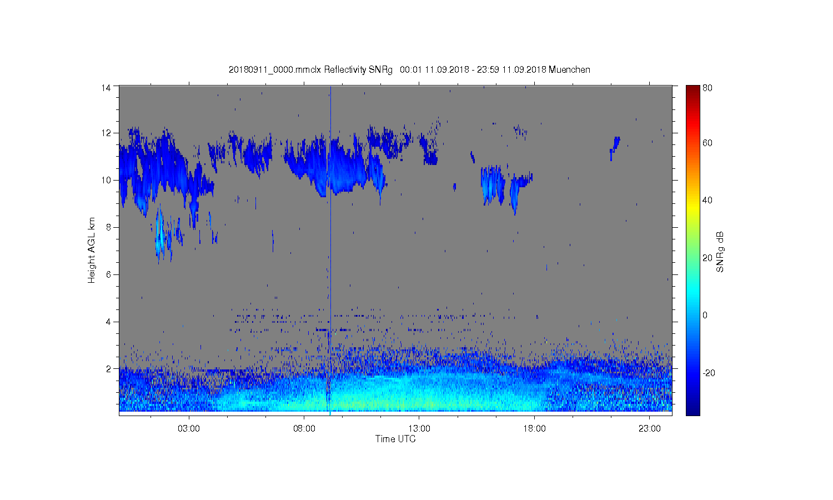Click the plot title 20180911_0000.mmclx Reflectivity SNRg

[x=310, y=70]
